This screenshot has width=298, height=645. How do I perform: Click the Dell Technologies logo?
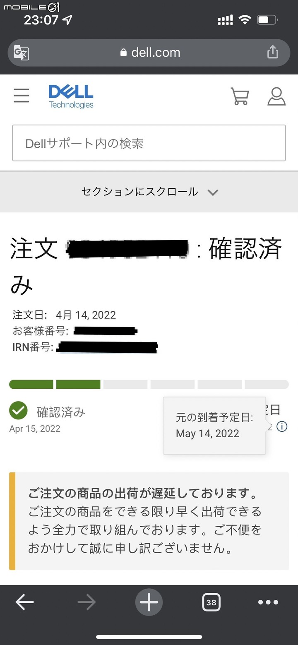coord(71,96)
